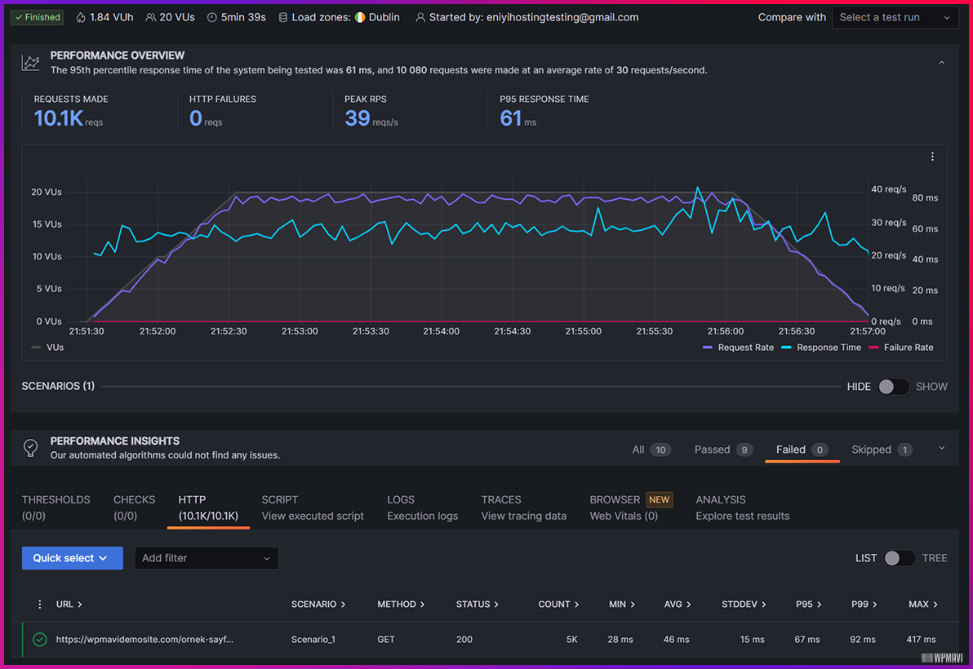Image resolution: width=973 pixels, height=669 pixels.
Task: Click the 61 ms P95 response value
Action: (x=511, y=117)
